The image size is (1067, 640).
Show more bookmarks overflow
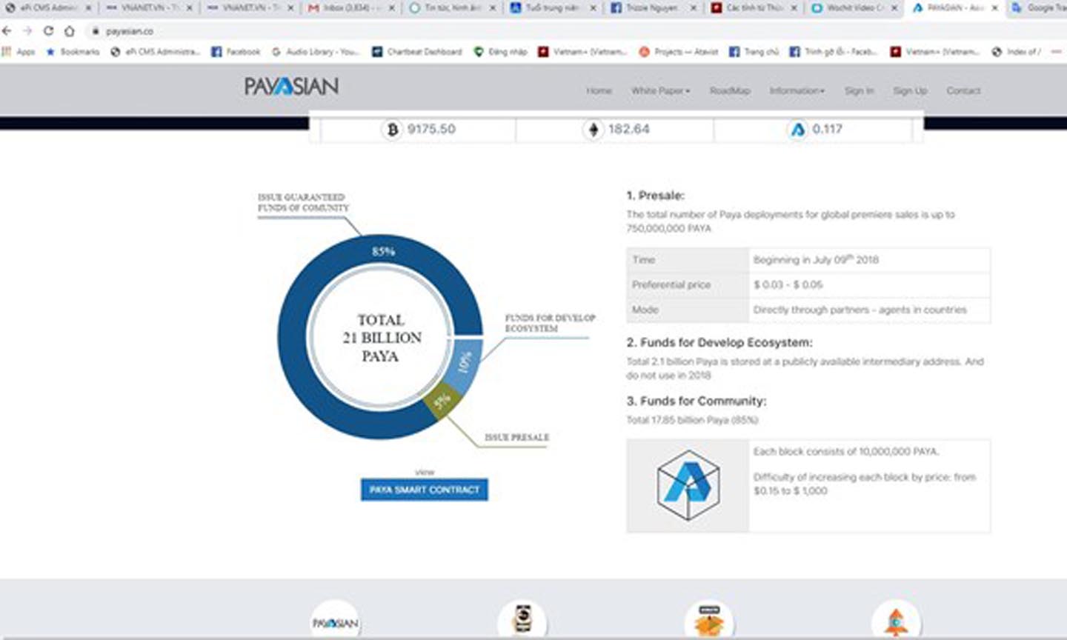click(x=1057, y=52)
